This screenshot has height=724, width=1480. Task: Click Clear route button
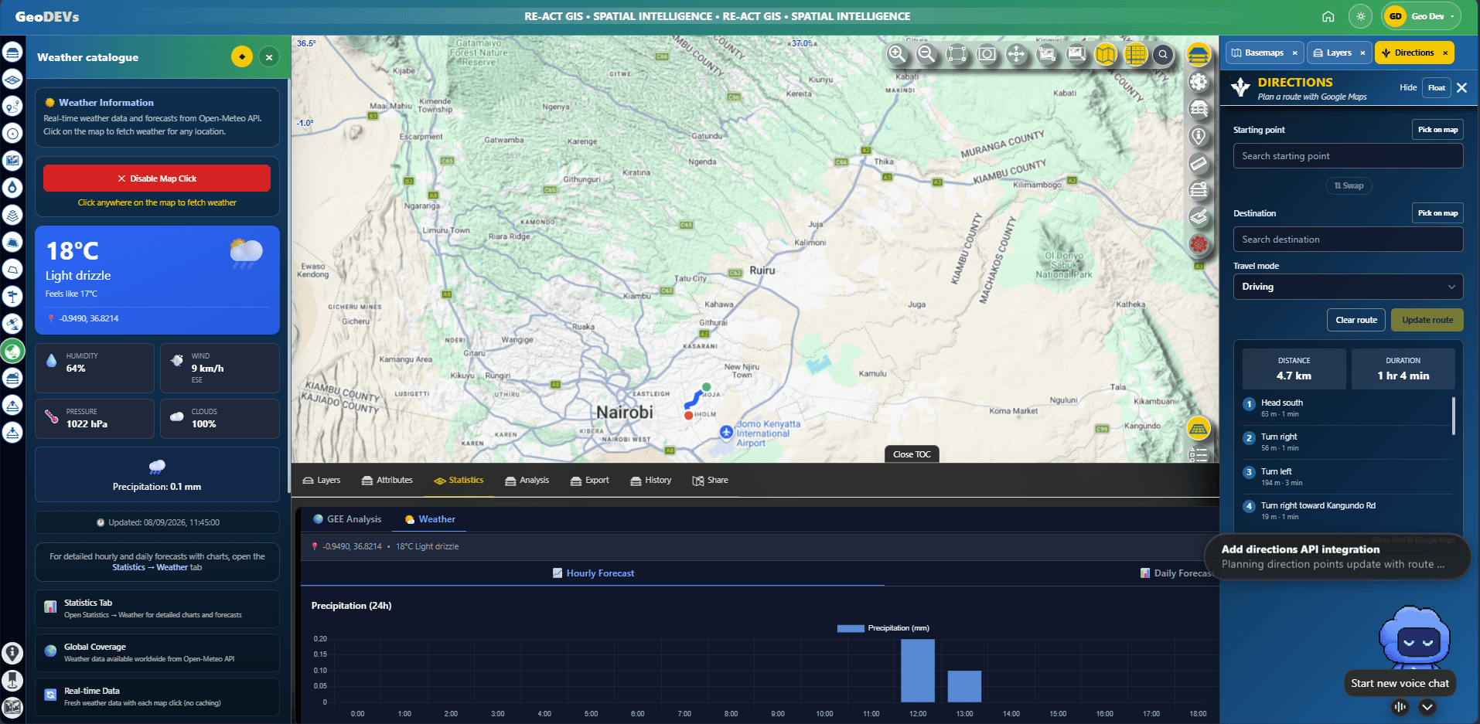(1356, 320)
